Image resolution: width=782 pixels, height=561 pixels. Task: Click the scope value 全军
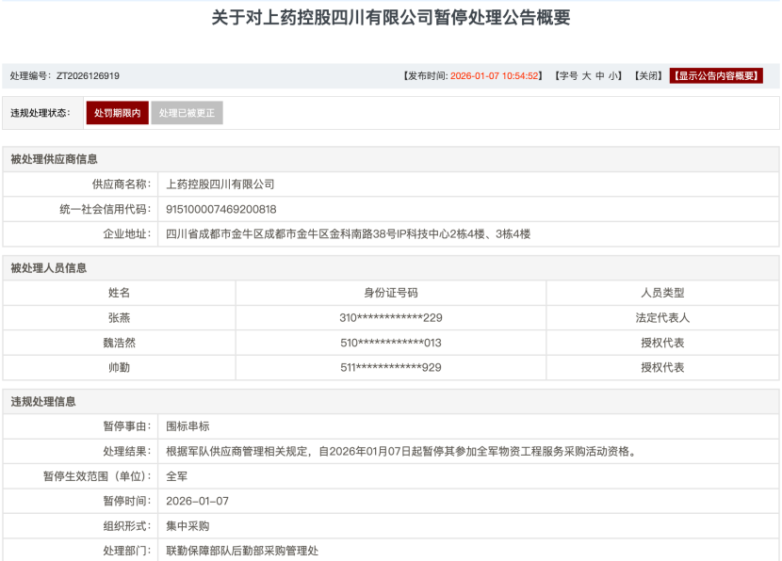[176, 476]
